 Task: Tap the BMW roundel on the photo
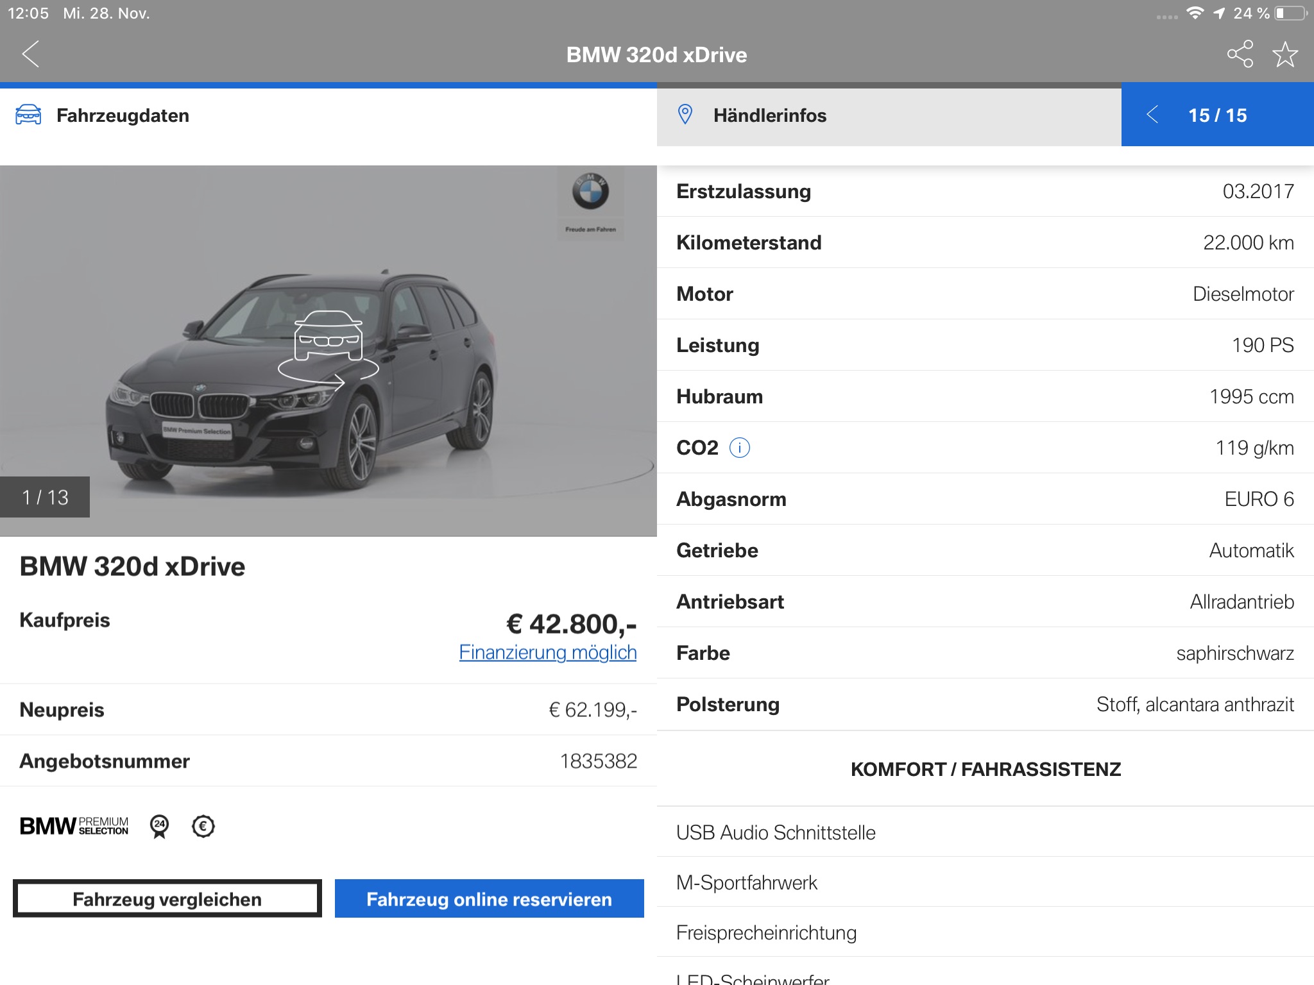(x=590, y=192)
